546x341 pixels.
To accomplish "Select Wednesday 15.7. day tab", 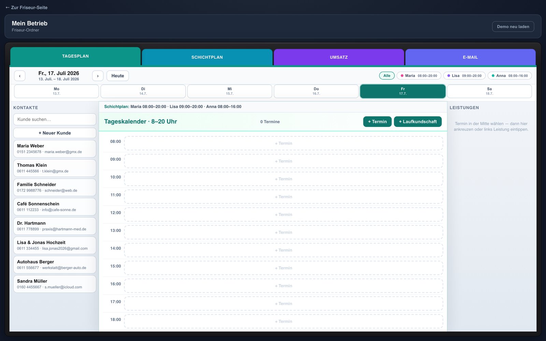I will point(230,91).
